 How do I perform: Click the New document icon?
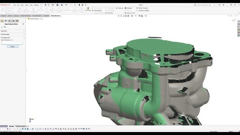48,5
